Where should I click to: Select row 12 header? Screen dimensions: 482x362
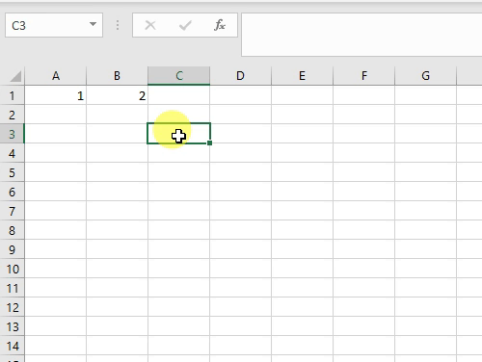pos(13,307)
